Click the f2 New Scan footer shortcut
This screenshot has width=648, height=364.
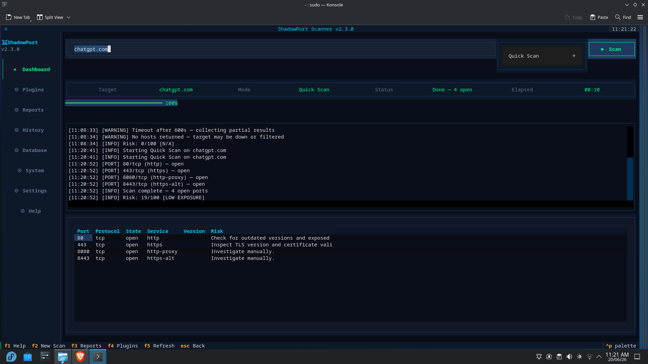tap(48, 346)
